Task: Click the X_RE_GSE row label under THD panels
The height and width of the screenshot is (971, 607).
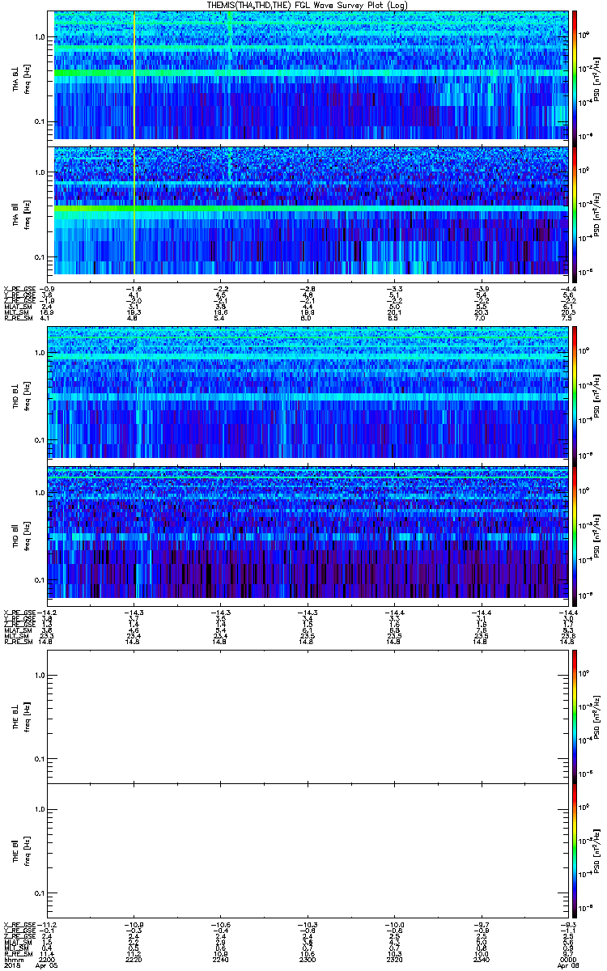Action: 19,612
